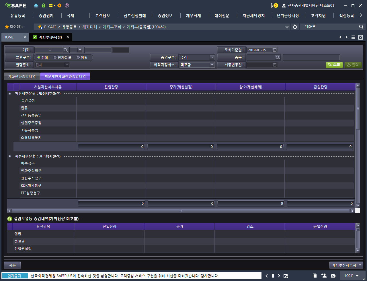The height and width of the screenshot is (281, 367).
Task: Open help via the question mark icon
Action: click(67, 5)
